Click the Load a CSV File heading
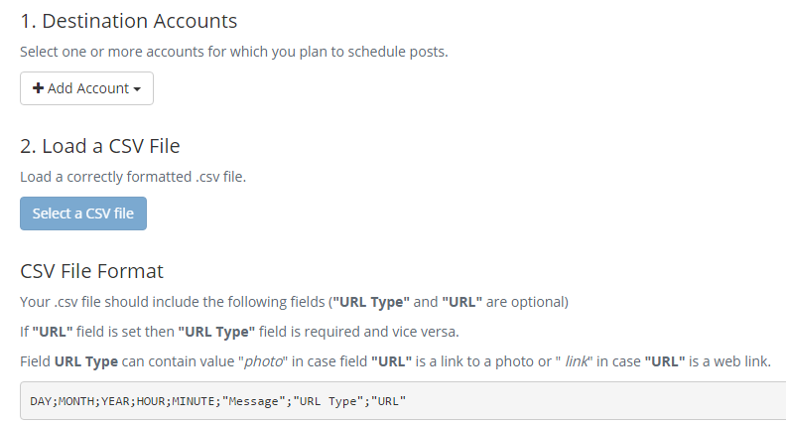 (100, 146)
